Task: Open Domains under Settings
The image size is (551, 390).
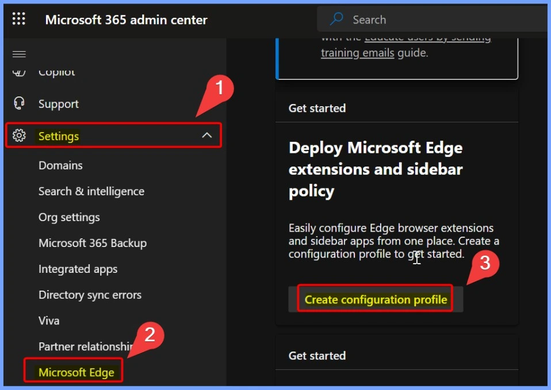Action: [60, 165]
